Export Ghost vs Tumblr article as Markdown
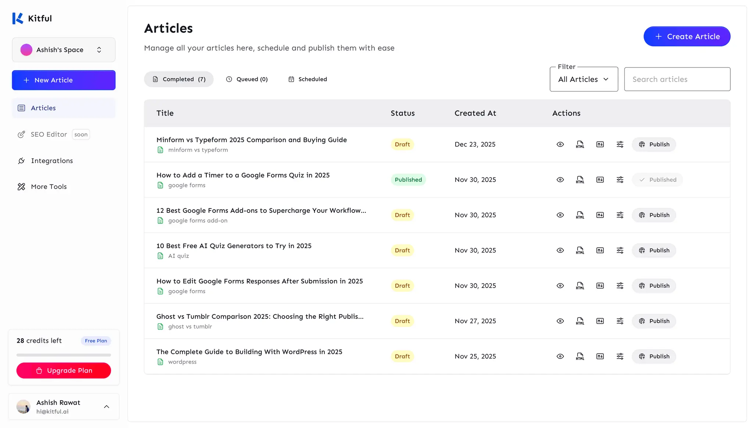 (600, 321)
